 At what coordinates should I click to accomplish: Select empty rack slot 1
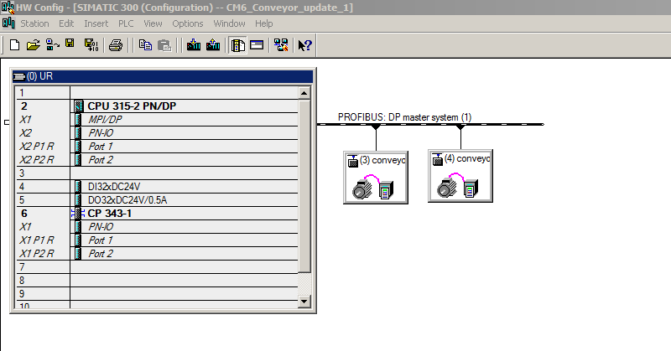157,93
